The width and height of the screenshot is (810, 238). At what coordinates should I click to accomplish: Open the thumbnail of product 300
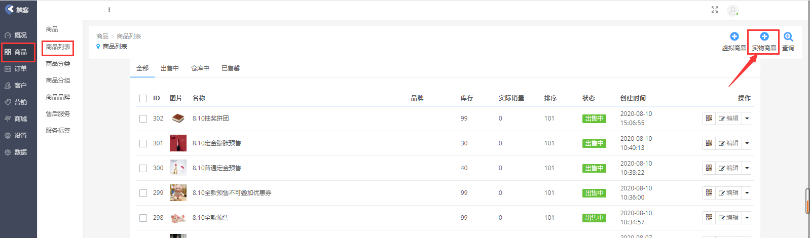(178, 168)
